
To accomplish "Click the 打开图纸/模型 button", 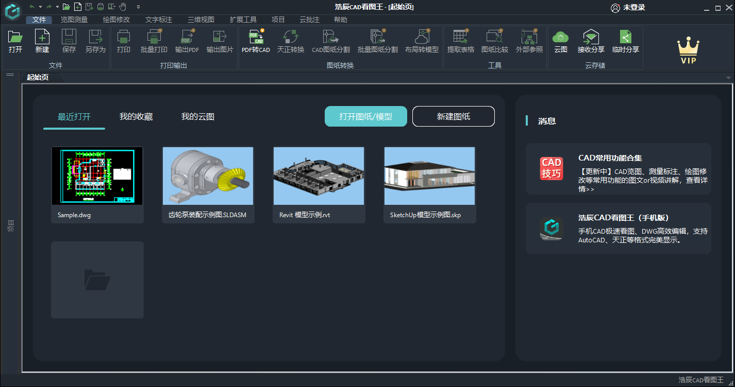I will coord(365,116).
